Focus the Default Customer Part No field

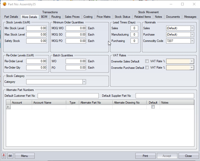tap(68, 96)
